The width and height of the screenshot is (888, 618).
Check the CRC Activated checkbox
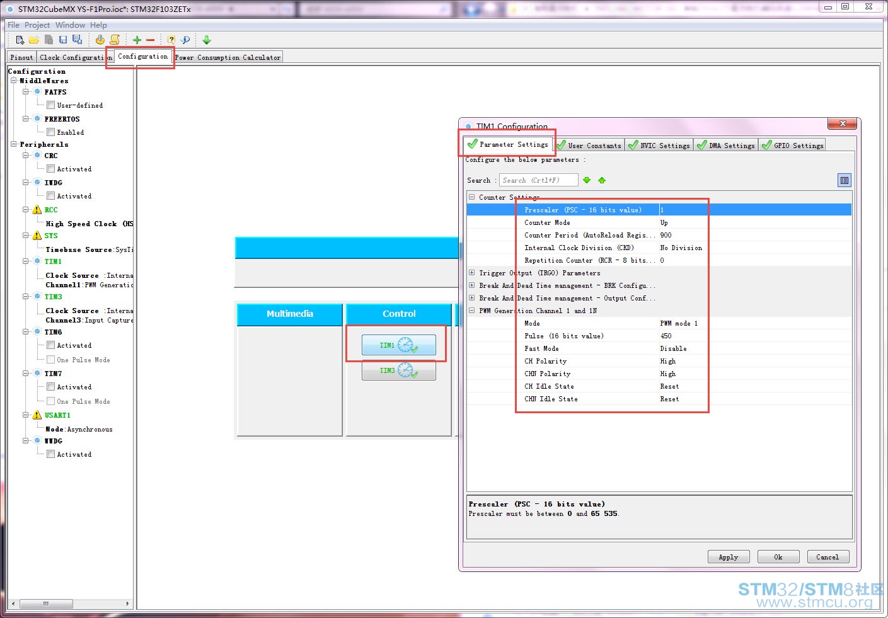pyautogui.click(x=51, y=169)
